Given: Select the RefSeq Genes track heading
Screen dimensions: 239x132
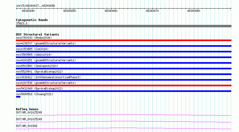Looking at the screenshot, I should click(27, 109).
